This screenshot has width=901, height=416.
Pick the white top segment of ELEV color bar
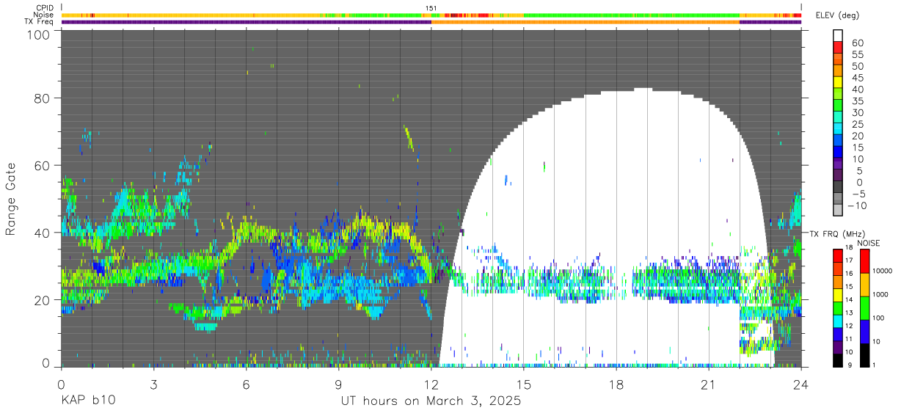[x=837, y=35]
